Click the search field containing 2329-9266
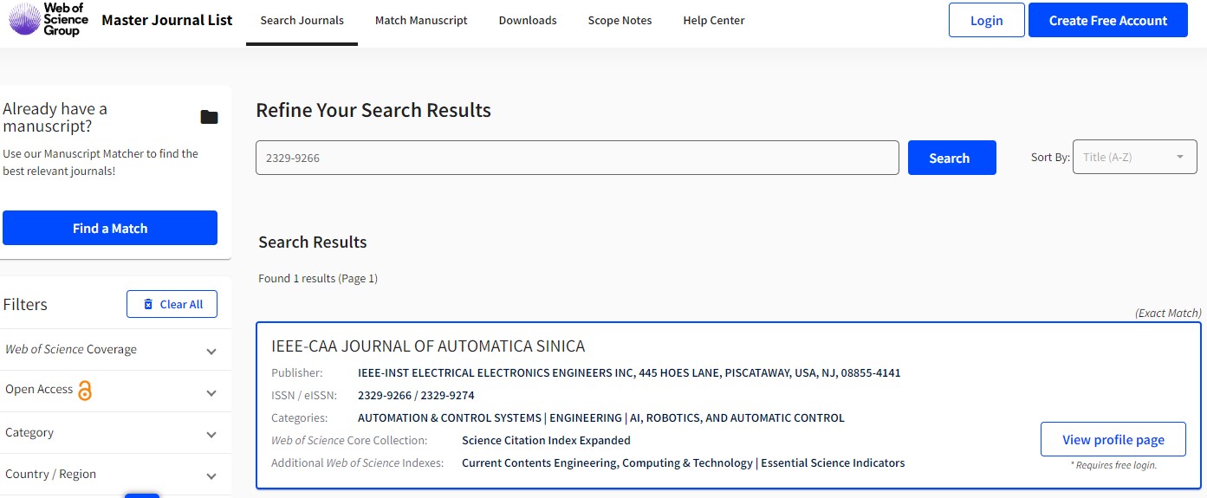 576,158
